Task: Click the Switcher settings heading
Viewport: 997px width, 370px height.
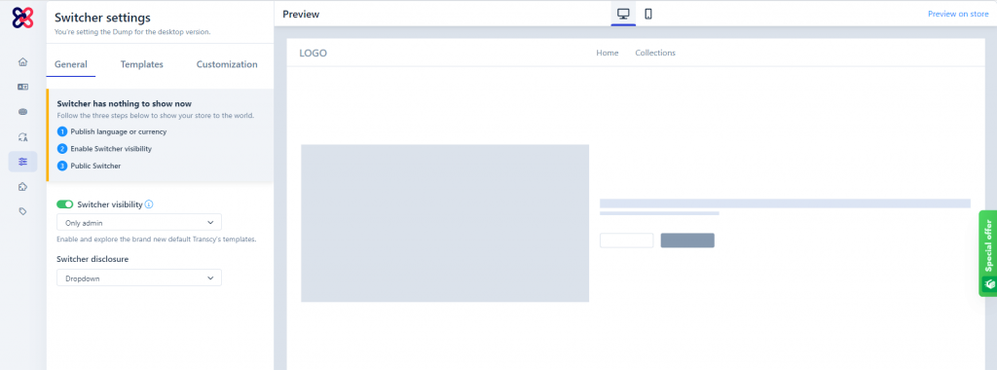Action: click(102, 18)
